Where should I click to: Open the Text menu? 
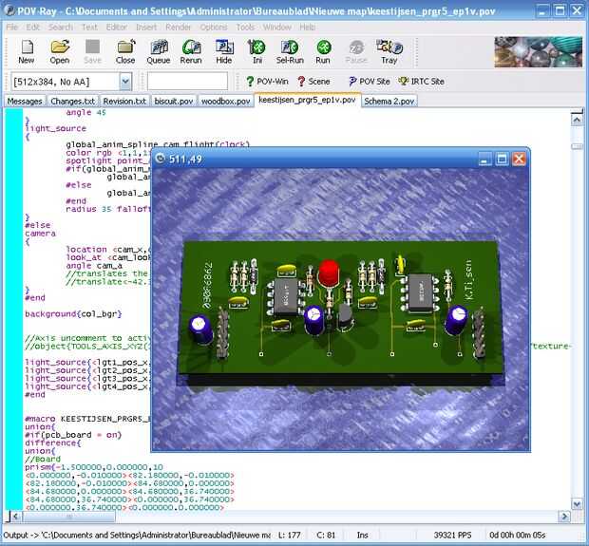click(89, 27)
